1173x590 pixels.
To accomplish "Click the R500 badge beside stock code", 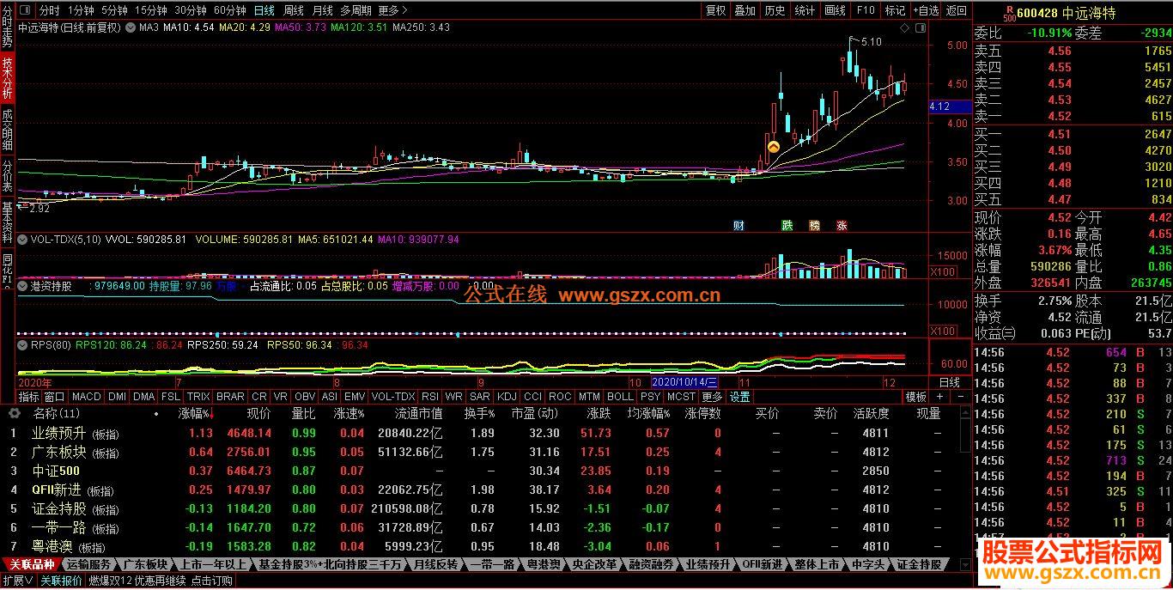I will tap(1010, 12).
